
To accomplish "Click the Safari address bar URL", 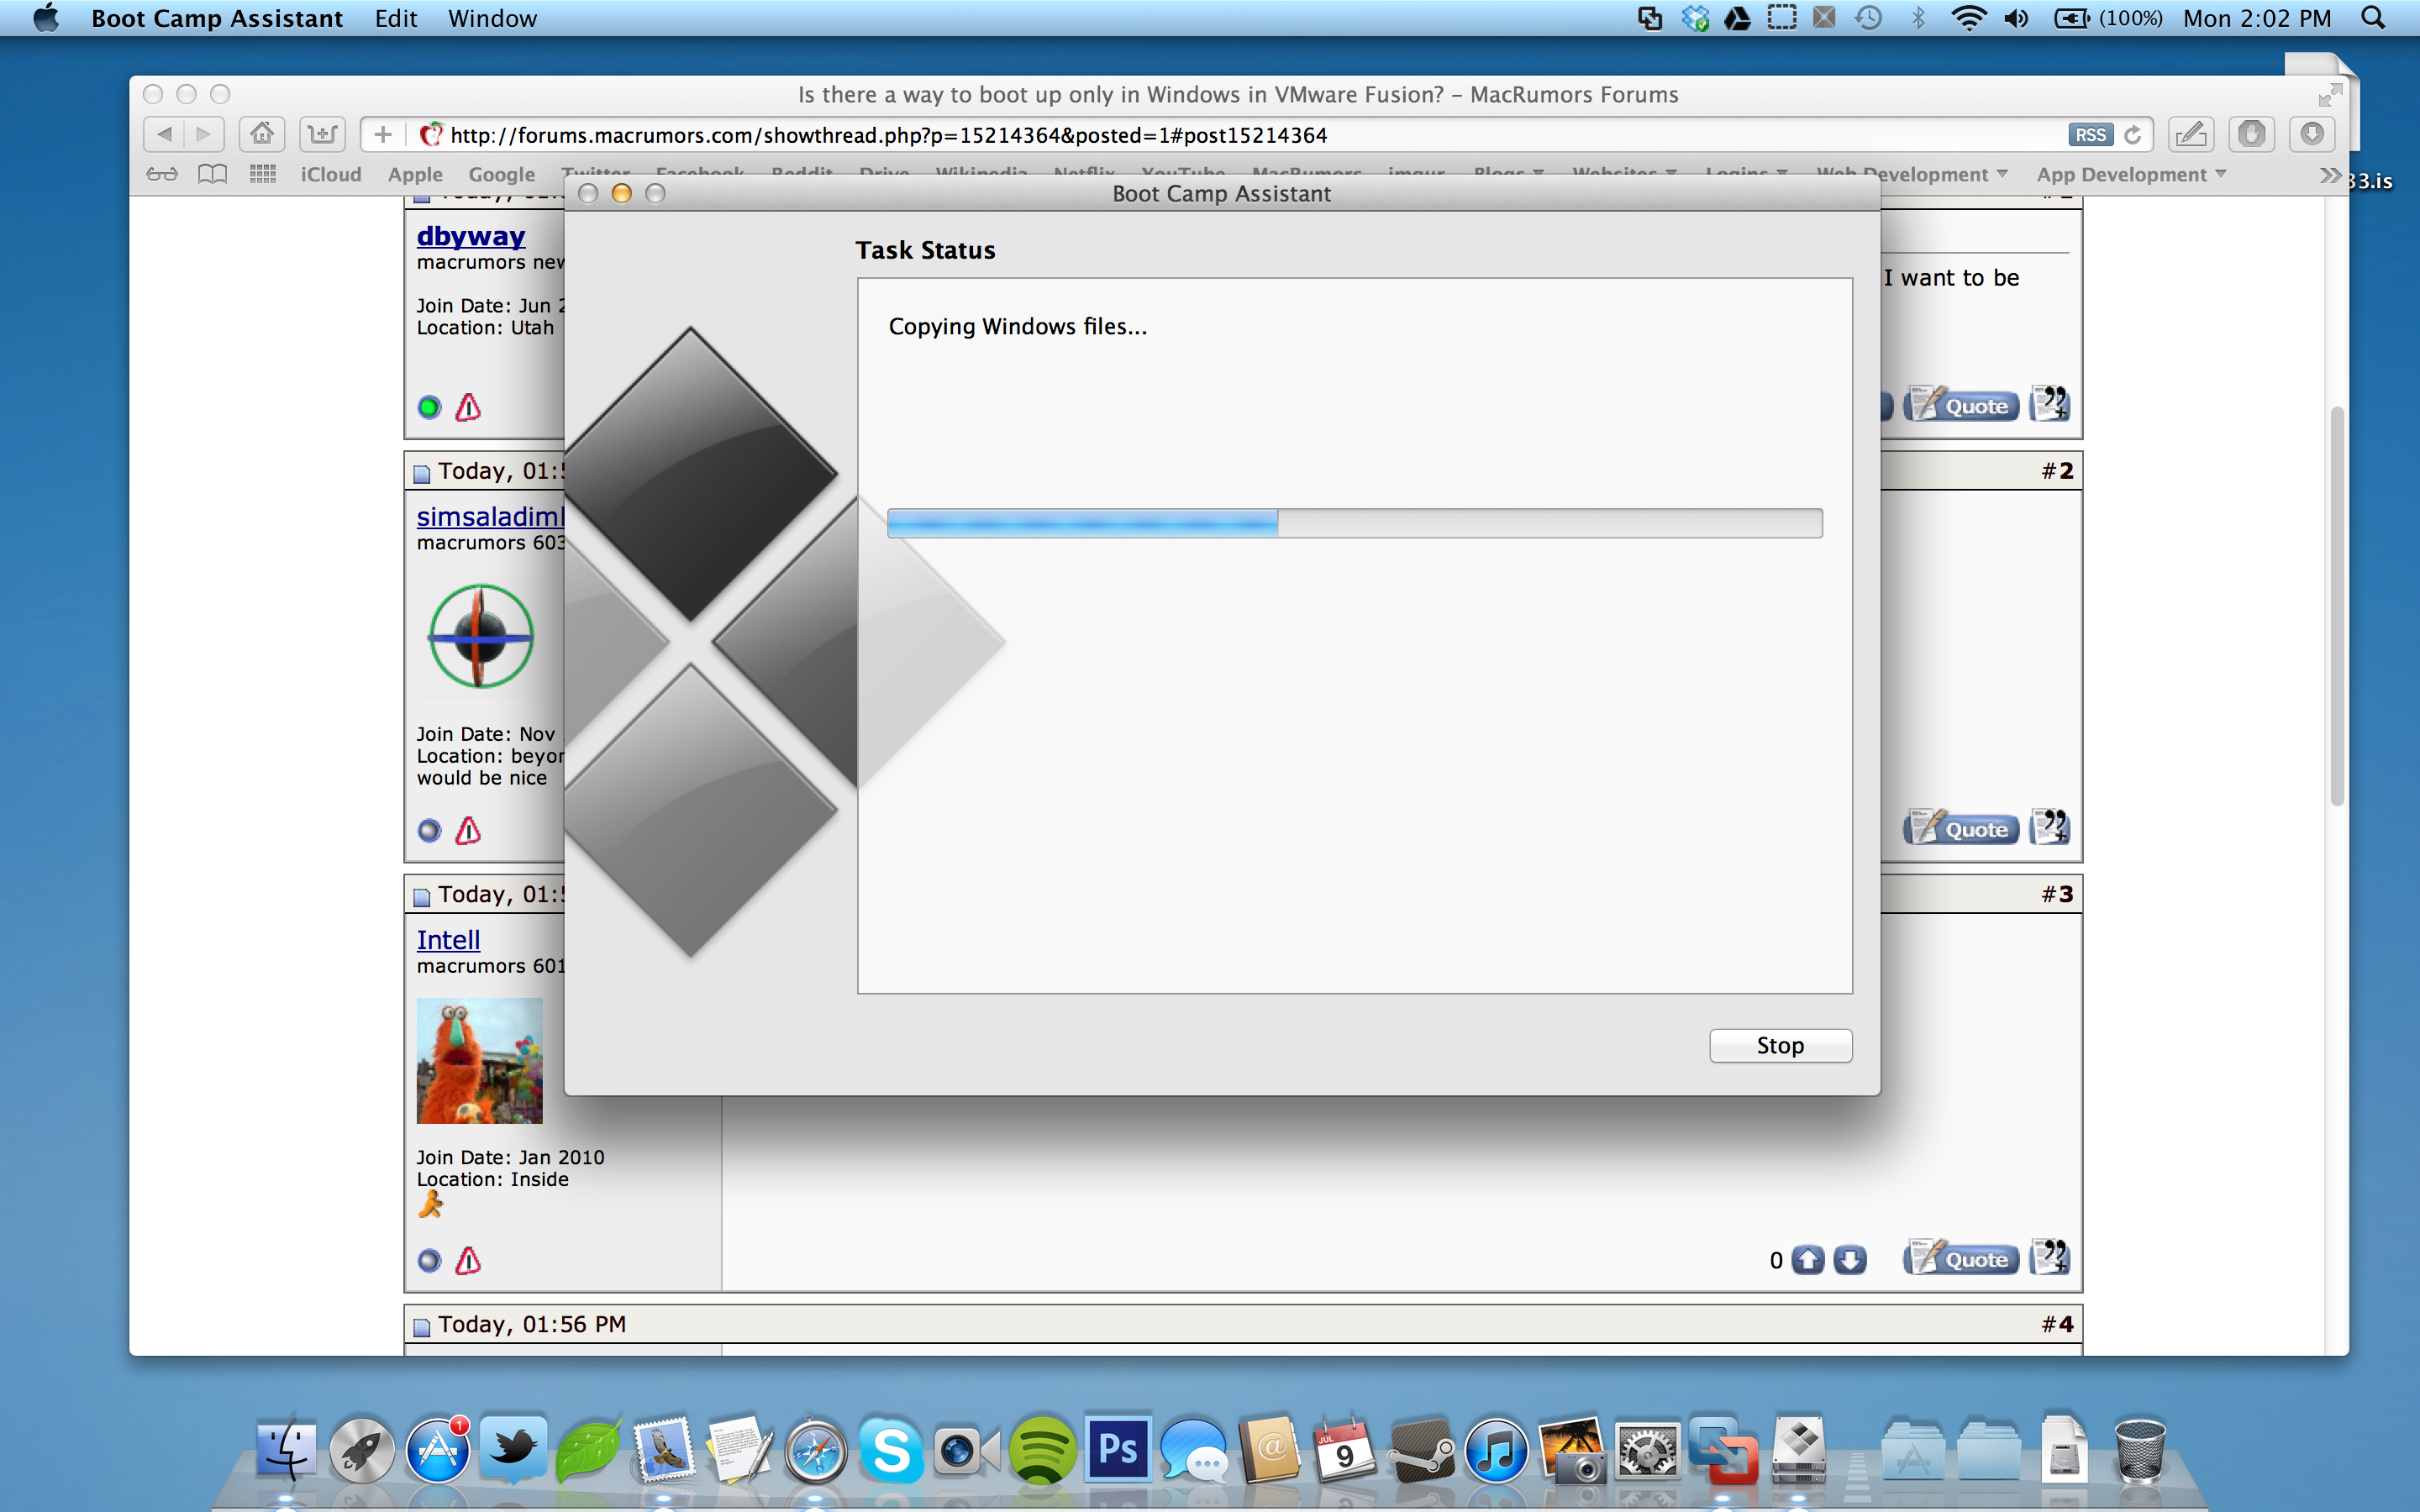I will [x=889, y=135].
